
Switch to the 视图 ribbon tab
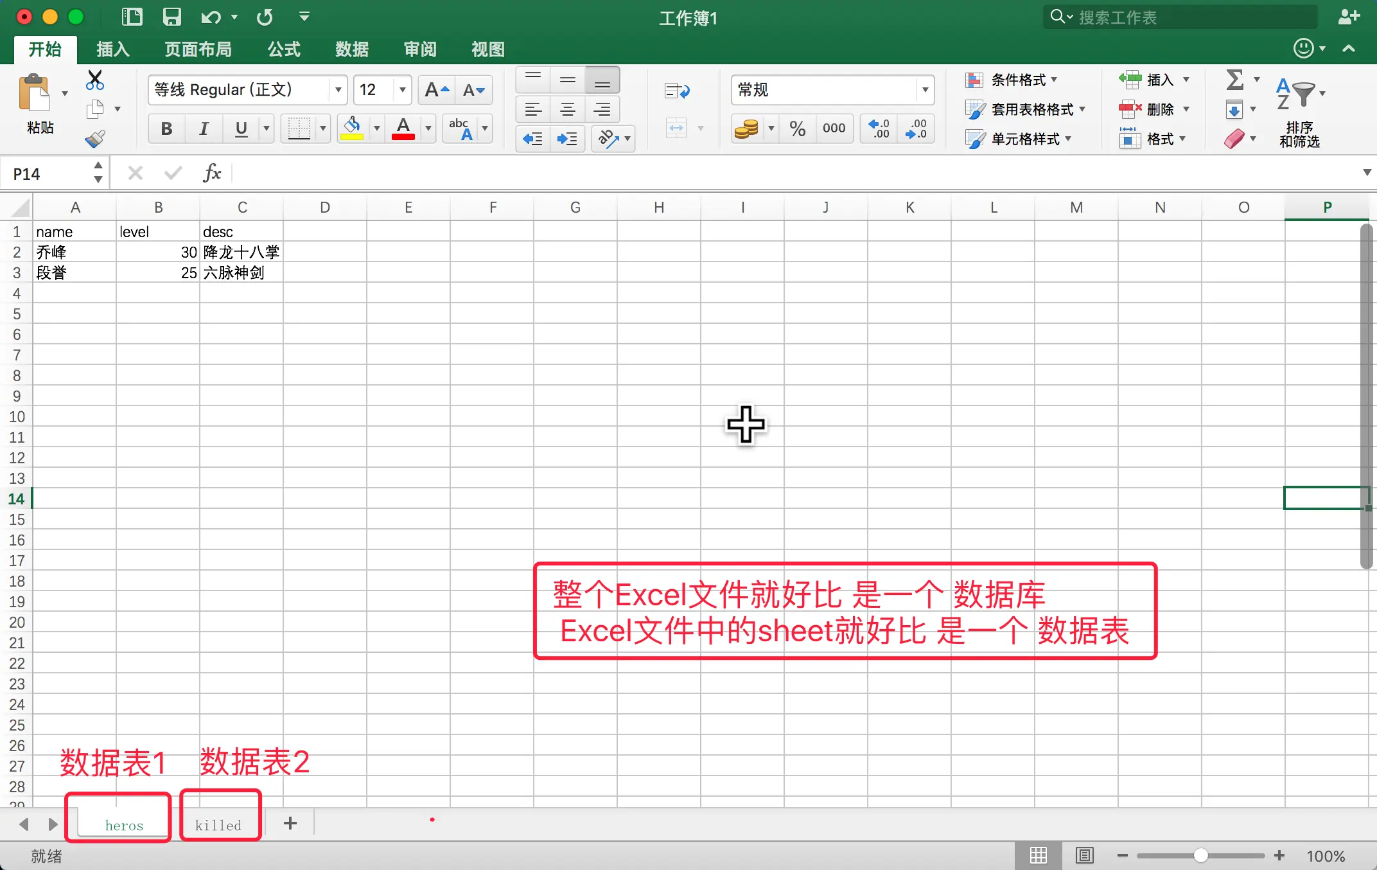[x=488, y=49]
